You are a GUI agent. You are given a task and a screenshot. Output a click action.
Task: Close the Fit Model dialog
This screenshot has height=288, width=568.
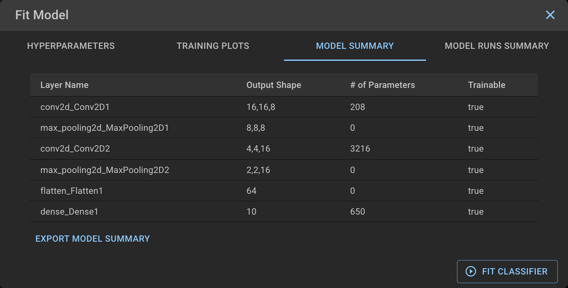[x=550, y=15]
